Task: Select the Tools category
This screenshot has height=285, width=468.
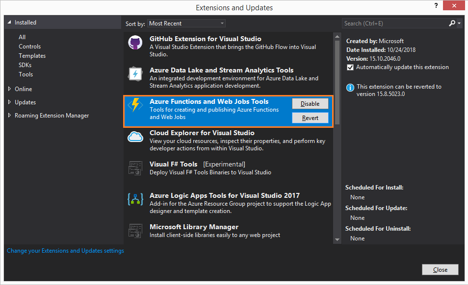Action: [26, 74]
